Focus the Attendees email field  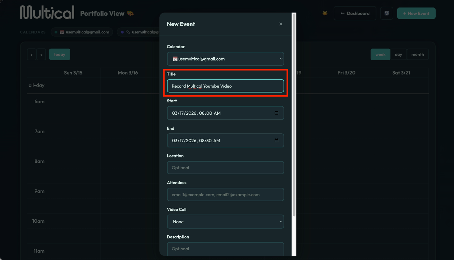225,195
